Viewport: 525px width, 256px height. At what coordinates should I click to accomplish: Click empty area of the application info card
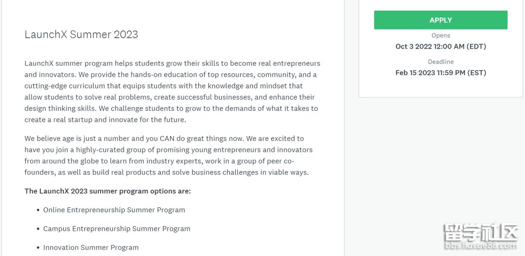tap(440, 87)
